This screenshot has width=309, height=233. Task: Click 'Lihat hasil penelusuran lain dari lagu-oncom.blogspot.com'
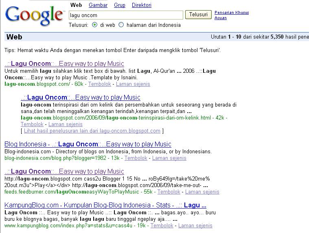tap(92, 131)
